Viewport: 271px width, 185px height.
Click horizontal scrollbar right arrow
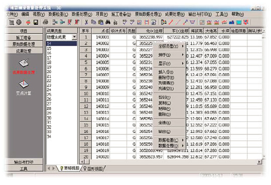tap(259, 162)
